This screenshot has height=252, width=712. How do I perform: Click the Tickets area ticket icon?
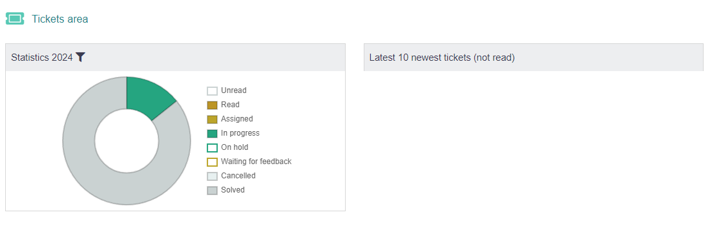click(x=14, y=19)
